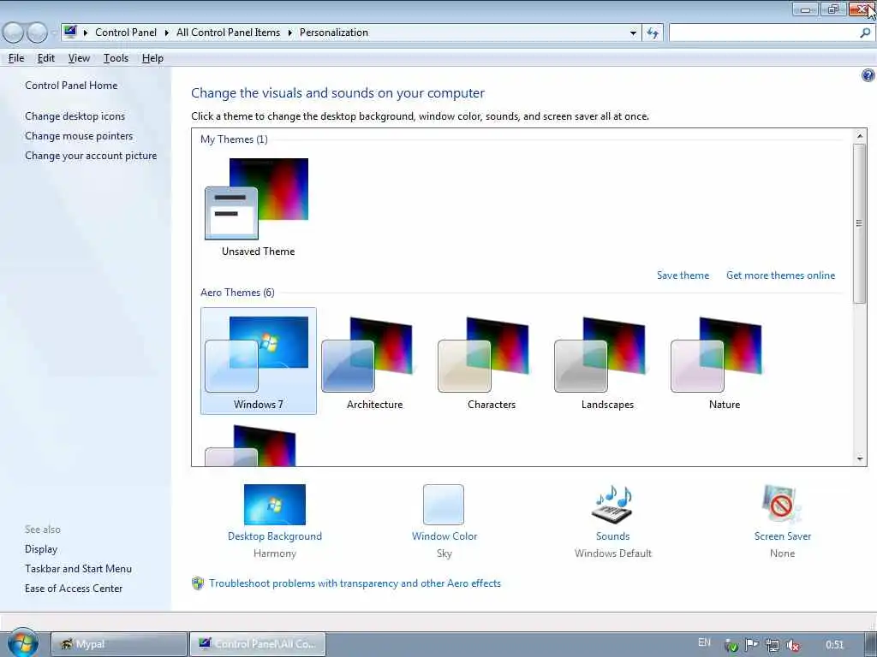This screenshot has width=877, height=657.
Task: Open the Sounds music notes icon
Action: [612, 505]
